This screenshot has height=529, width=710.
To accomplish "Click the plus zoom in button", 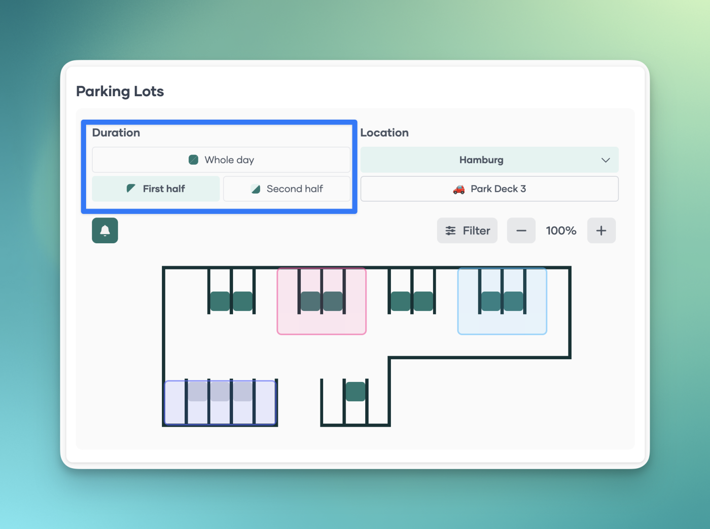I will (x=601, y=231).
